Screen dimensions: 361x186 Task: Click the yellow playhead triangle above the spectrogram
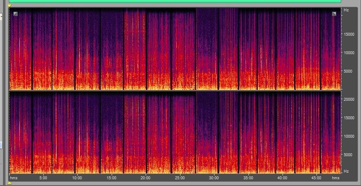pyautogui.click(x=9, y=5)
